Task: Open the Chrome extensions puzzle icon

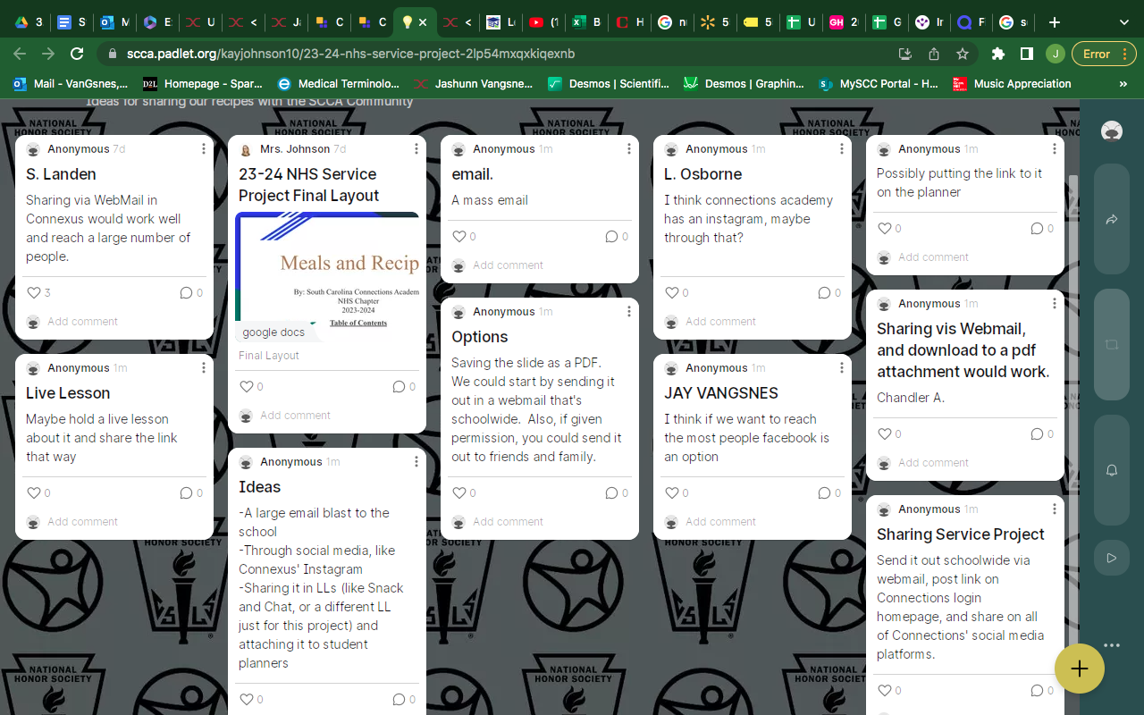Action: pos(998,54)
